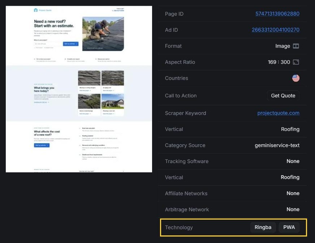Screen dimensions: 315x243
Task: Click the zip code input in preview
Action: point(48,44)
